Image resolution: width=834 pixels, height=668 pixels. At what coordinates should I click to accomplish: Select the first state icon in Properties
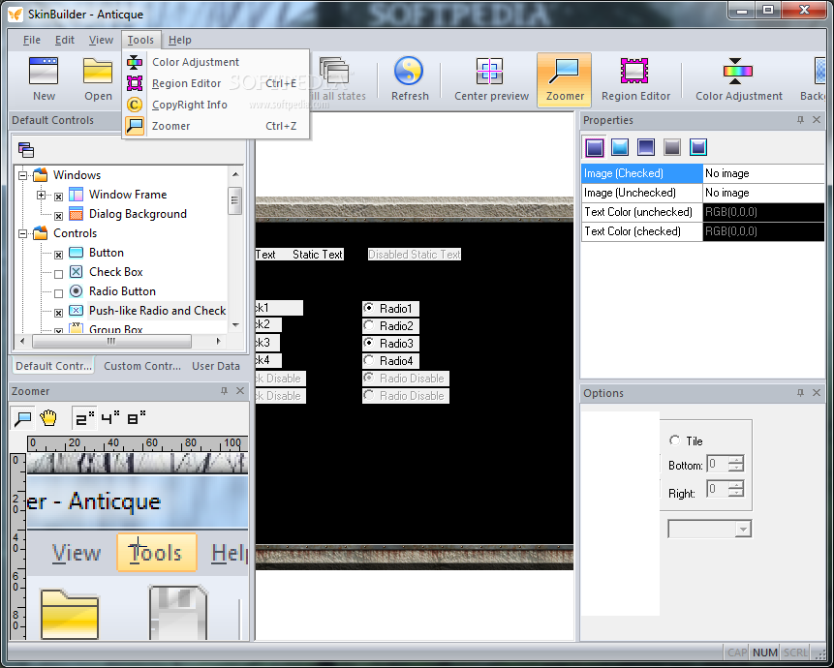[595, 147]
